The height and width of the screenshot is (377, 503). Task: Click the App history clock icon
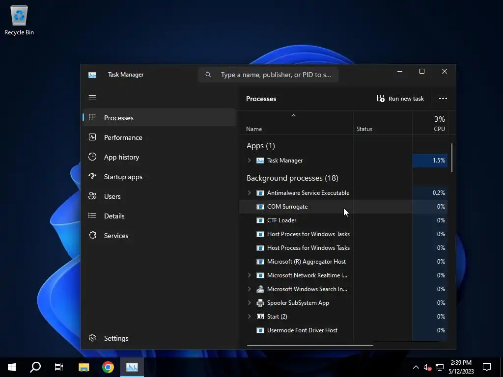pyautogui.click(x=92, y=157)
